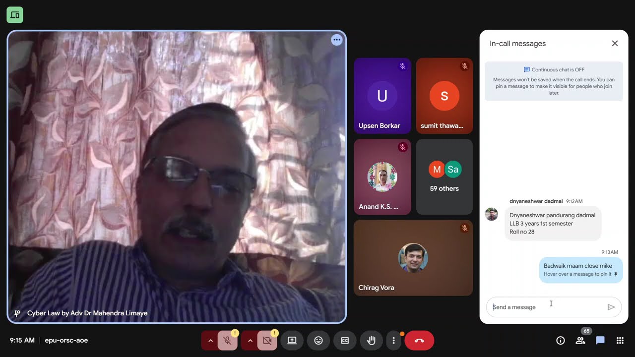Click the dnyaneshwar dadmal sender name
This screenshot has width=635, height=357.
[536, 201]
